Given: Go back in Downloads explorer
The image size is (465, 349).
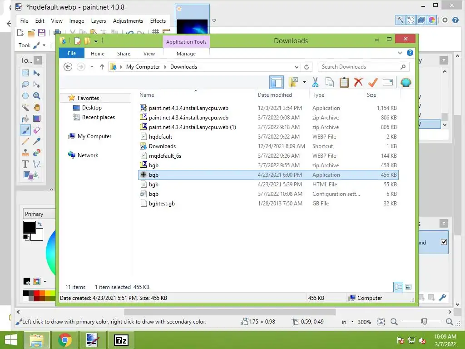Looking at the screenshot, I should 68,67.
